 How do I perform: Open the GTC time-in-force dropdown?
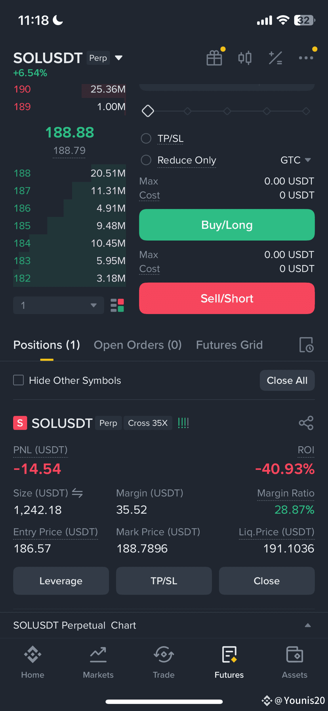click(x=296, y=160)
